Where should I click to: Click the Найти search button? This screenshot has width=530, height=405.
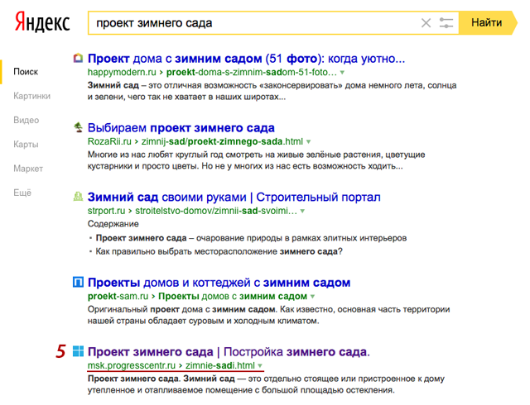pyautogui.click(x=487, y=23)
